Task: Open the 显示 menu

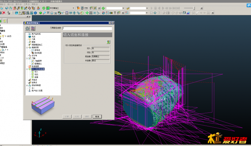Action: click(x=18, y=4)
